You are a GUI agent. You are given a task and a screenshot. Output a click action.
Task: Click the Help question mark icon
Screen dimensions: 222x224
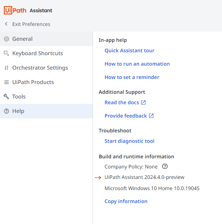[x=6, y=111]
